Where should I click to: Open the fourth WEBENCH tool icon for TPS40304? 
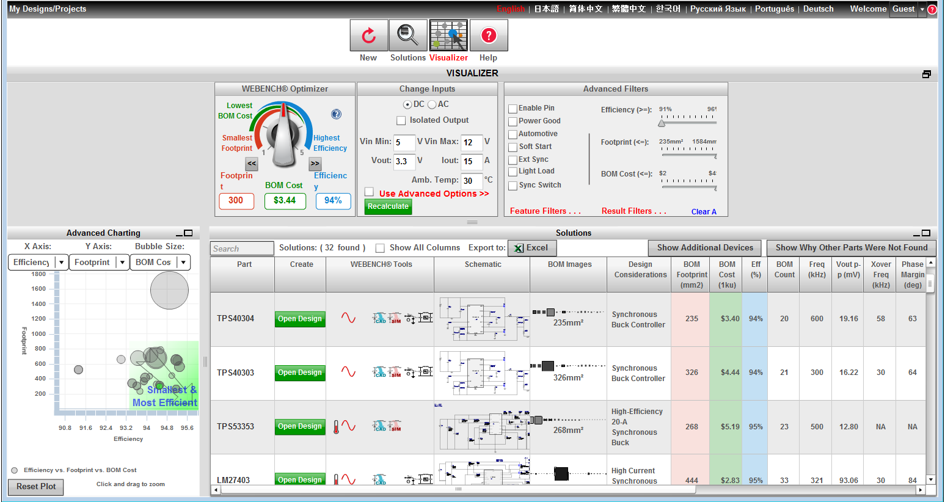point(410,318)
